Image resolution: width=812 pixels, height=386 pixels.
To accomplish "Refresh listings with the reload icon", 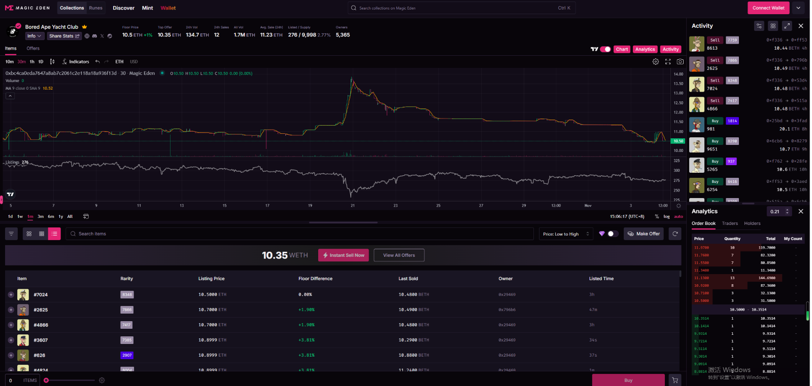I will pyautogui.click(x=675, y=234).
